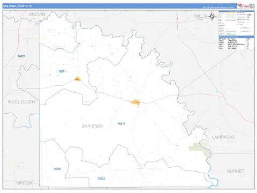Click the SAN SABA county label
This screenshot has width=257, height=193.
(92, 126)
